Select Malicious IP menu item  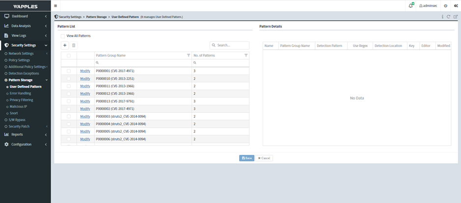[x=19, y=106]
